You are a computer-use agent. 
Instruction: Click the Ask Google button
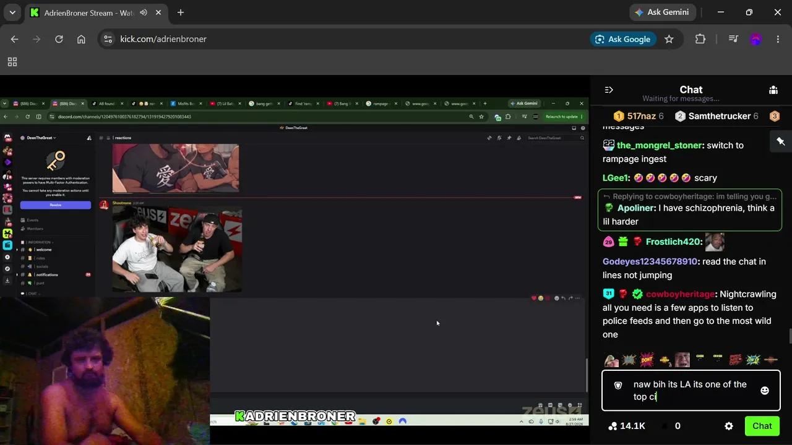coord(622,39)
